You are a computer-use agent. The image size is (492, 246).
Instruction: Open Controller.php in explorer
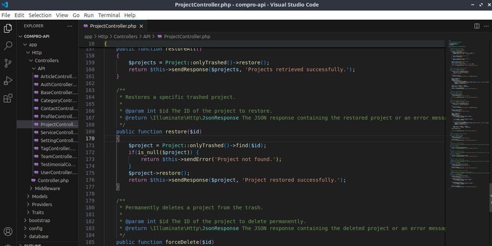[47, 181]
